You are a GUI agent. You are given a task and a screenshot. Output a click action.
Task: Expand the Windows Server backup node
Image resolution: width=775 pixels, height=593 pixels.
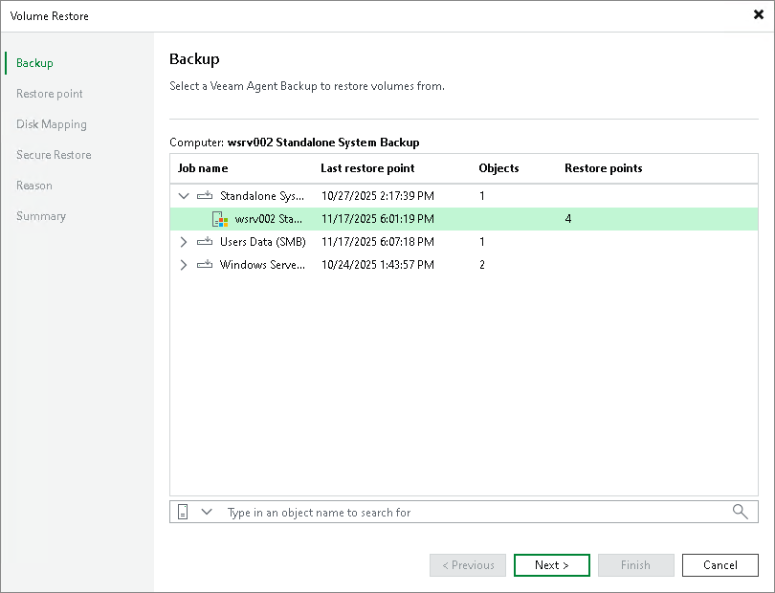[x=183, y=264]
